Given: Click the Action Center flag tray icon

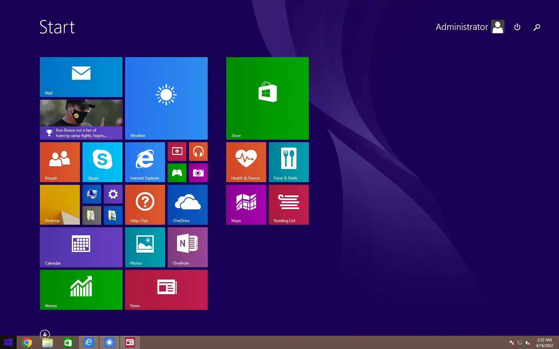Looking at the screenshot, I should [x=512, y=343].
